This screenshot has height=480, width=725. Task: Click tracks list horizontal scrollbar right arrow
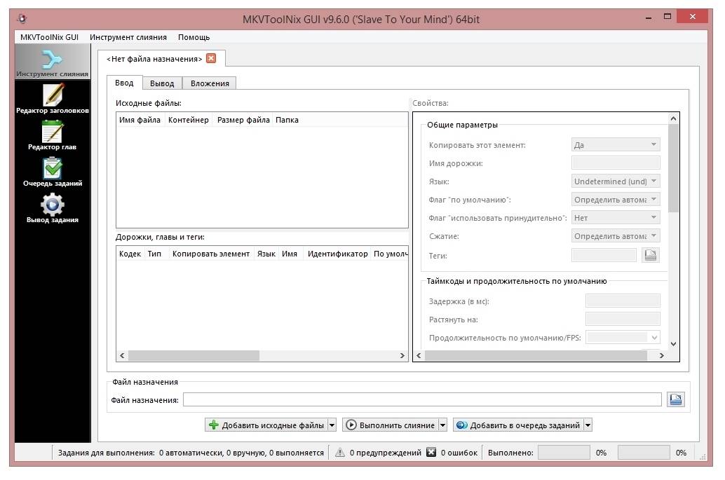pos(402,355)
